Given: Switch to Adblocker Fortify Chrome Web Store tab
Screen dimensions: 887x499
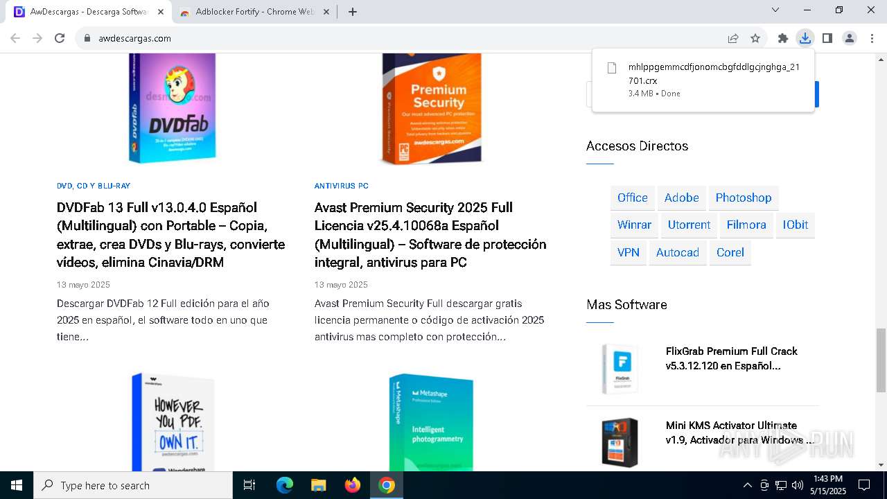Looking at the screenshot, I should click(x=254, y=12).
